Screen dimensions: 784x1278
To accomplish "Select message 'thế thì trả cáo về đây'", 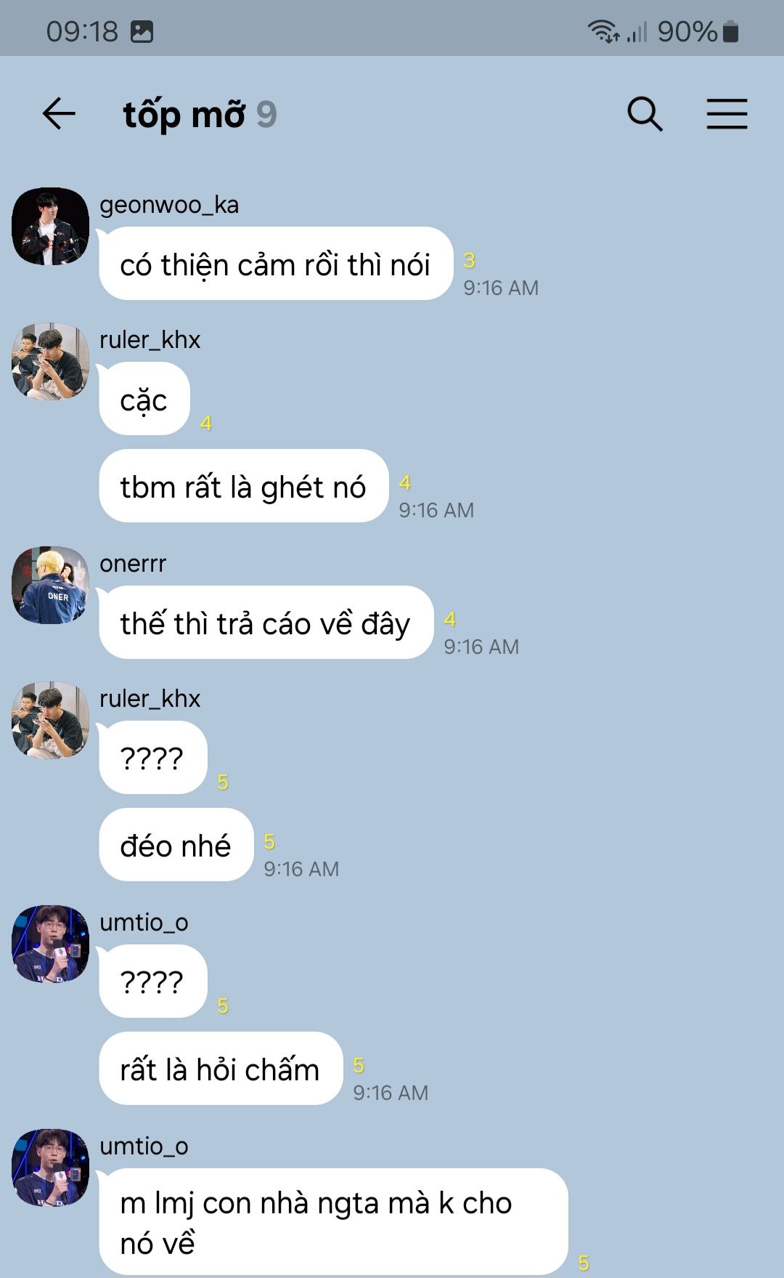I will tap(266, 623).
